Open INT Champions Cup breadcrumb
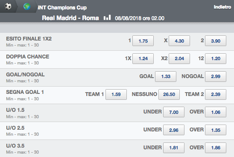 [62, 7]
